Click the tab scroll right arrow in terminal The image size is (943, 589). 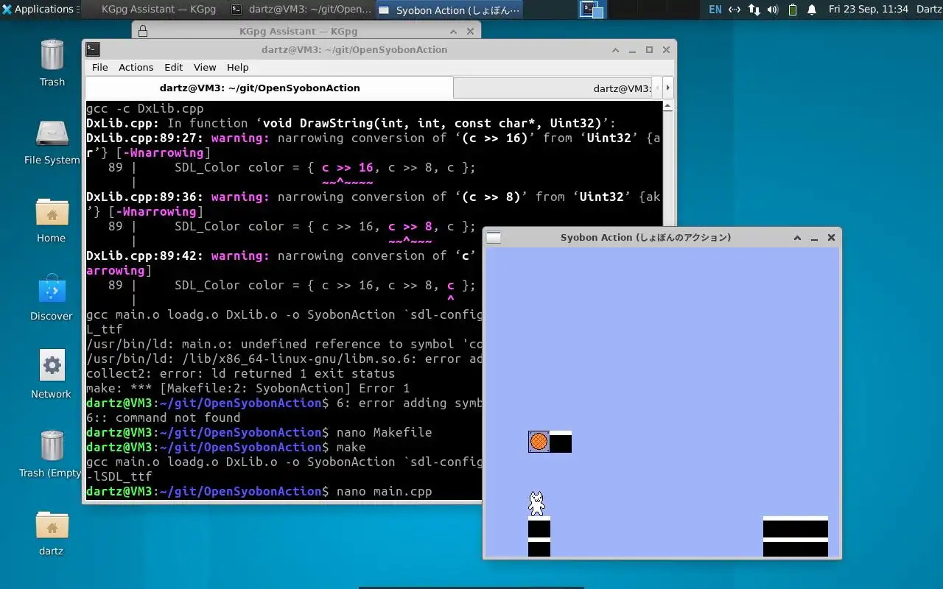point(668,88)
